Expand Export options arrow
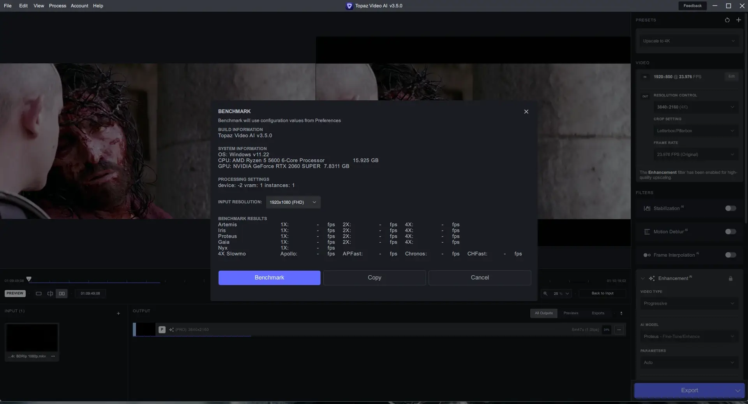748x404 pixels. [738, 390]
